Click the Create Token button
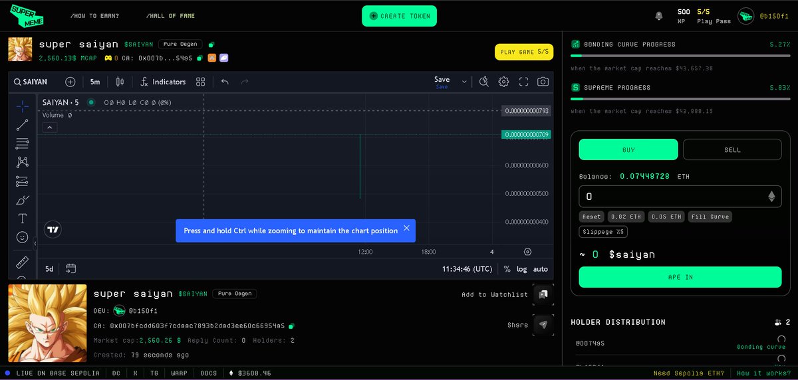The width and height of the screenshot is (798, 380). pos(399,16)
